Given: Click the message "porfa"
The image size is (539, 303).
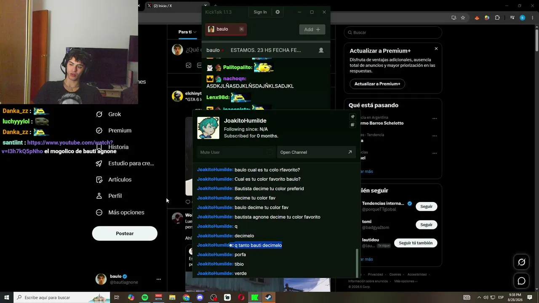Looking at the screenshot, I should click(x=240, y=255).
